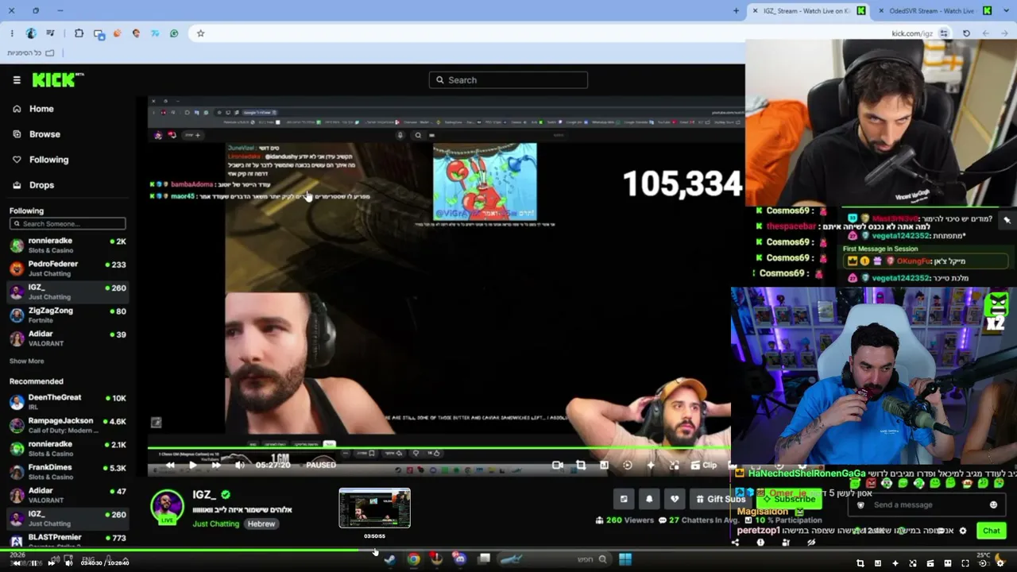Switch to the IGZ_ Stream browser tab

tap(807, 11)
